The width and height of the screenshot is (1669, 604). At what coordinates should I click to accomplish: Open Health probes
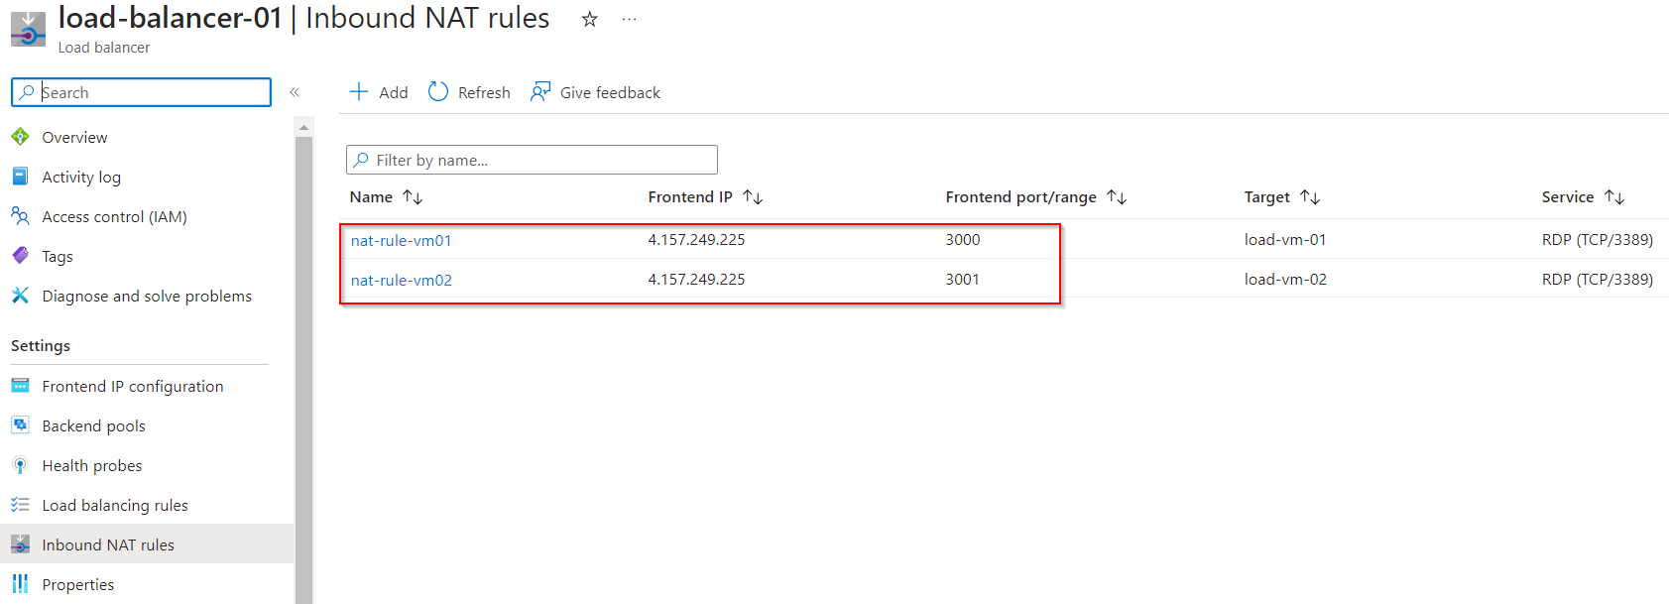[92, 465]
